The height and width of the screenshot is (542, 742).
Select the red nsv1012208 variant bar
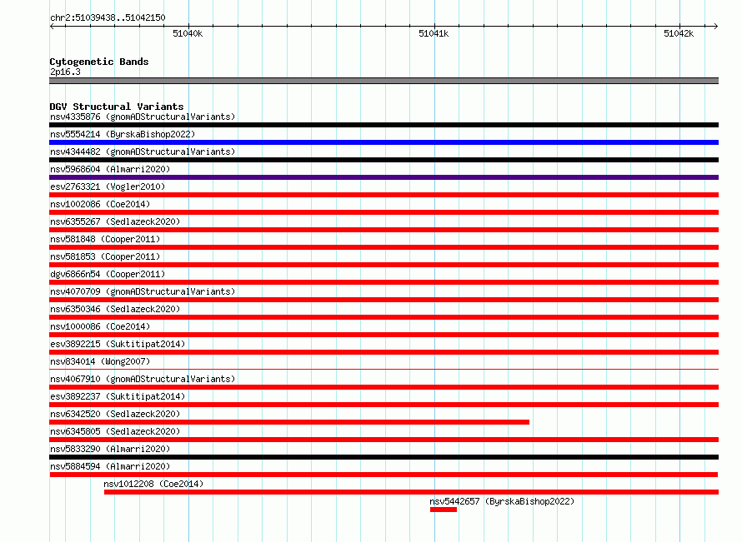411,492
